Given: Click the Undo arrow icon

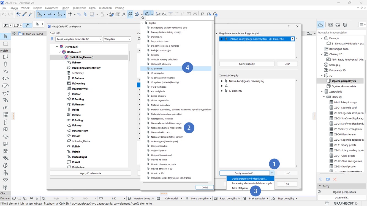Looking at the screenshot, I should pos(4,14).
